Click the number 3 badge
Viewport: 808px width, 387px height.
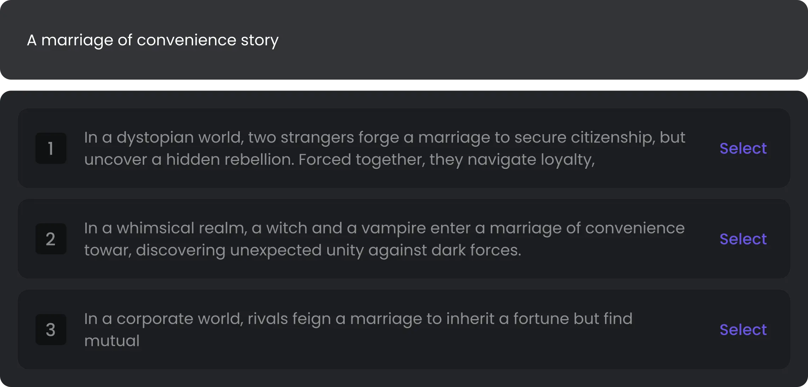[x=51, y=330]
